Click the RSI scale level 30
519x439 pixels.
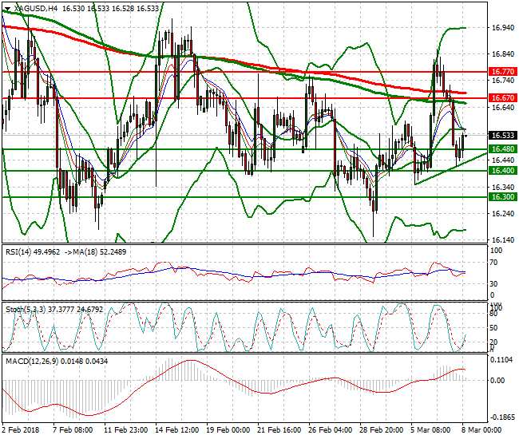click(x=493, y=284)
